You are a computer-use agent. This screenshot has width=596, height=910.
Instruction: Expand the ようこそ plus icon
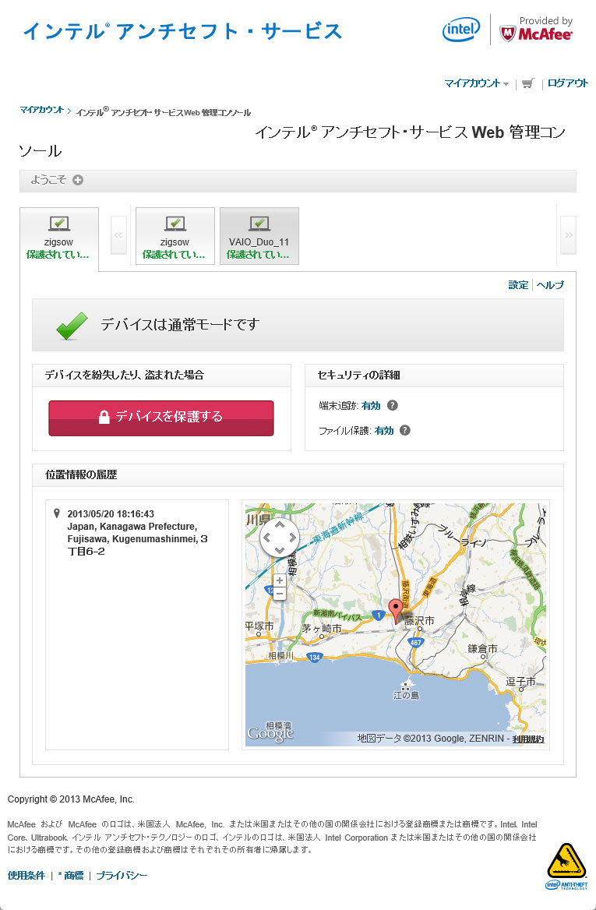78,180
